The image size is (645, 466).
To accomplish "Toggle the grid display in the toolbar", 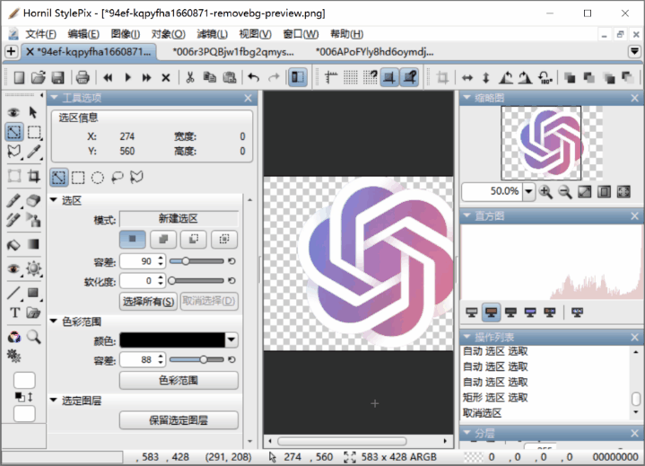I will 351,77.
